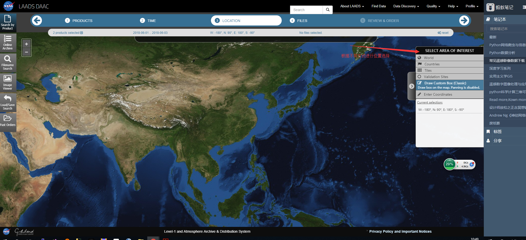Open the About LAADS menu

coord(352,6)
